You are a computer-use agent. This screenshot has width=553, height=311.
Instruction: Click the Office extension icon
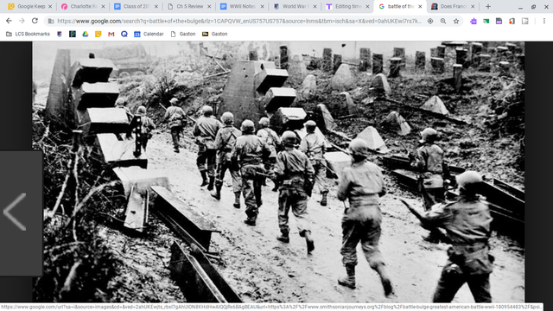(512, 21)
